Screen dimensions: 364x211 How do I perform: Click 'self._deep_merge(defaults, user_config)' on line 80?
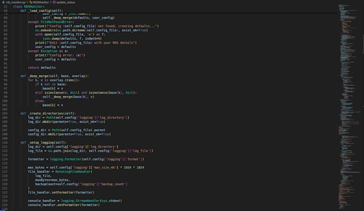[x=79, y=18]
